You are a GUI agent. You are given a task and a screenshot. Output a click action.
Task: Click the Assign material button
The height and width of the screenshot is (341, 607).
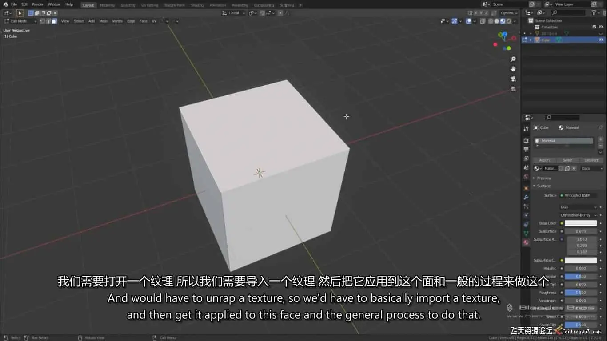(544, 160)
